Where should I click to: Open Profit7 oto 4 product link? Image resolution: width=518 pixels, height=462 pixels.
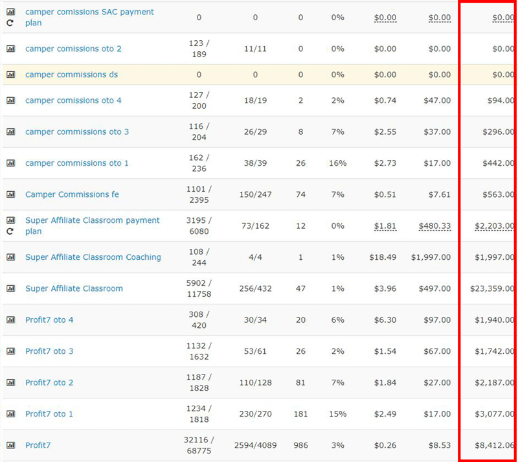point(49,320)
